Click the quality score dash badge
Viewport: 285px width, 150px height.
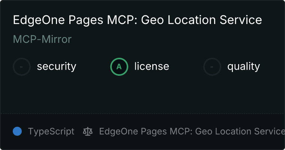click(x=212, y=67)
